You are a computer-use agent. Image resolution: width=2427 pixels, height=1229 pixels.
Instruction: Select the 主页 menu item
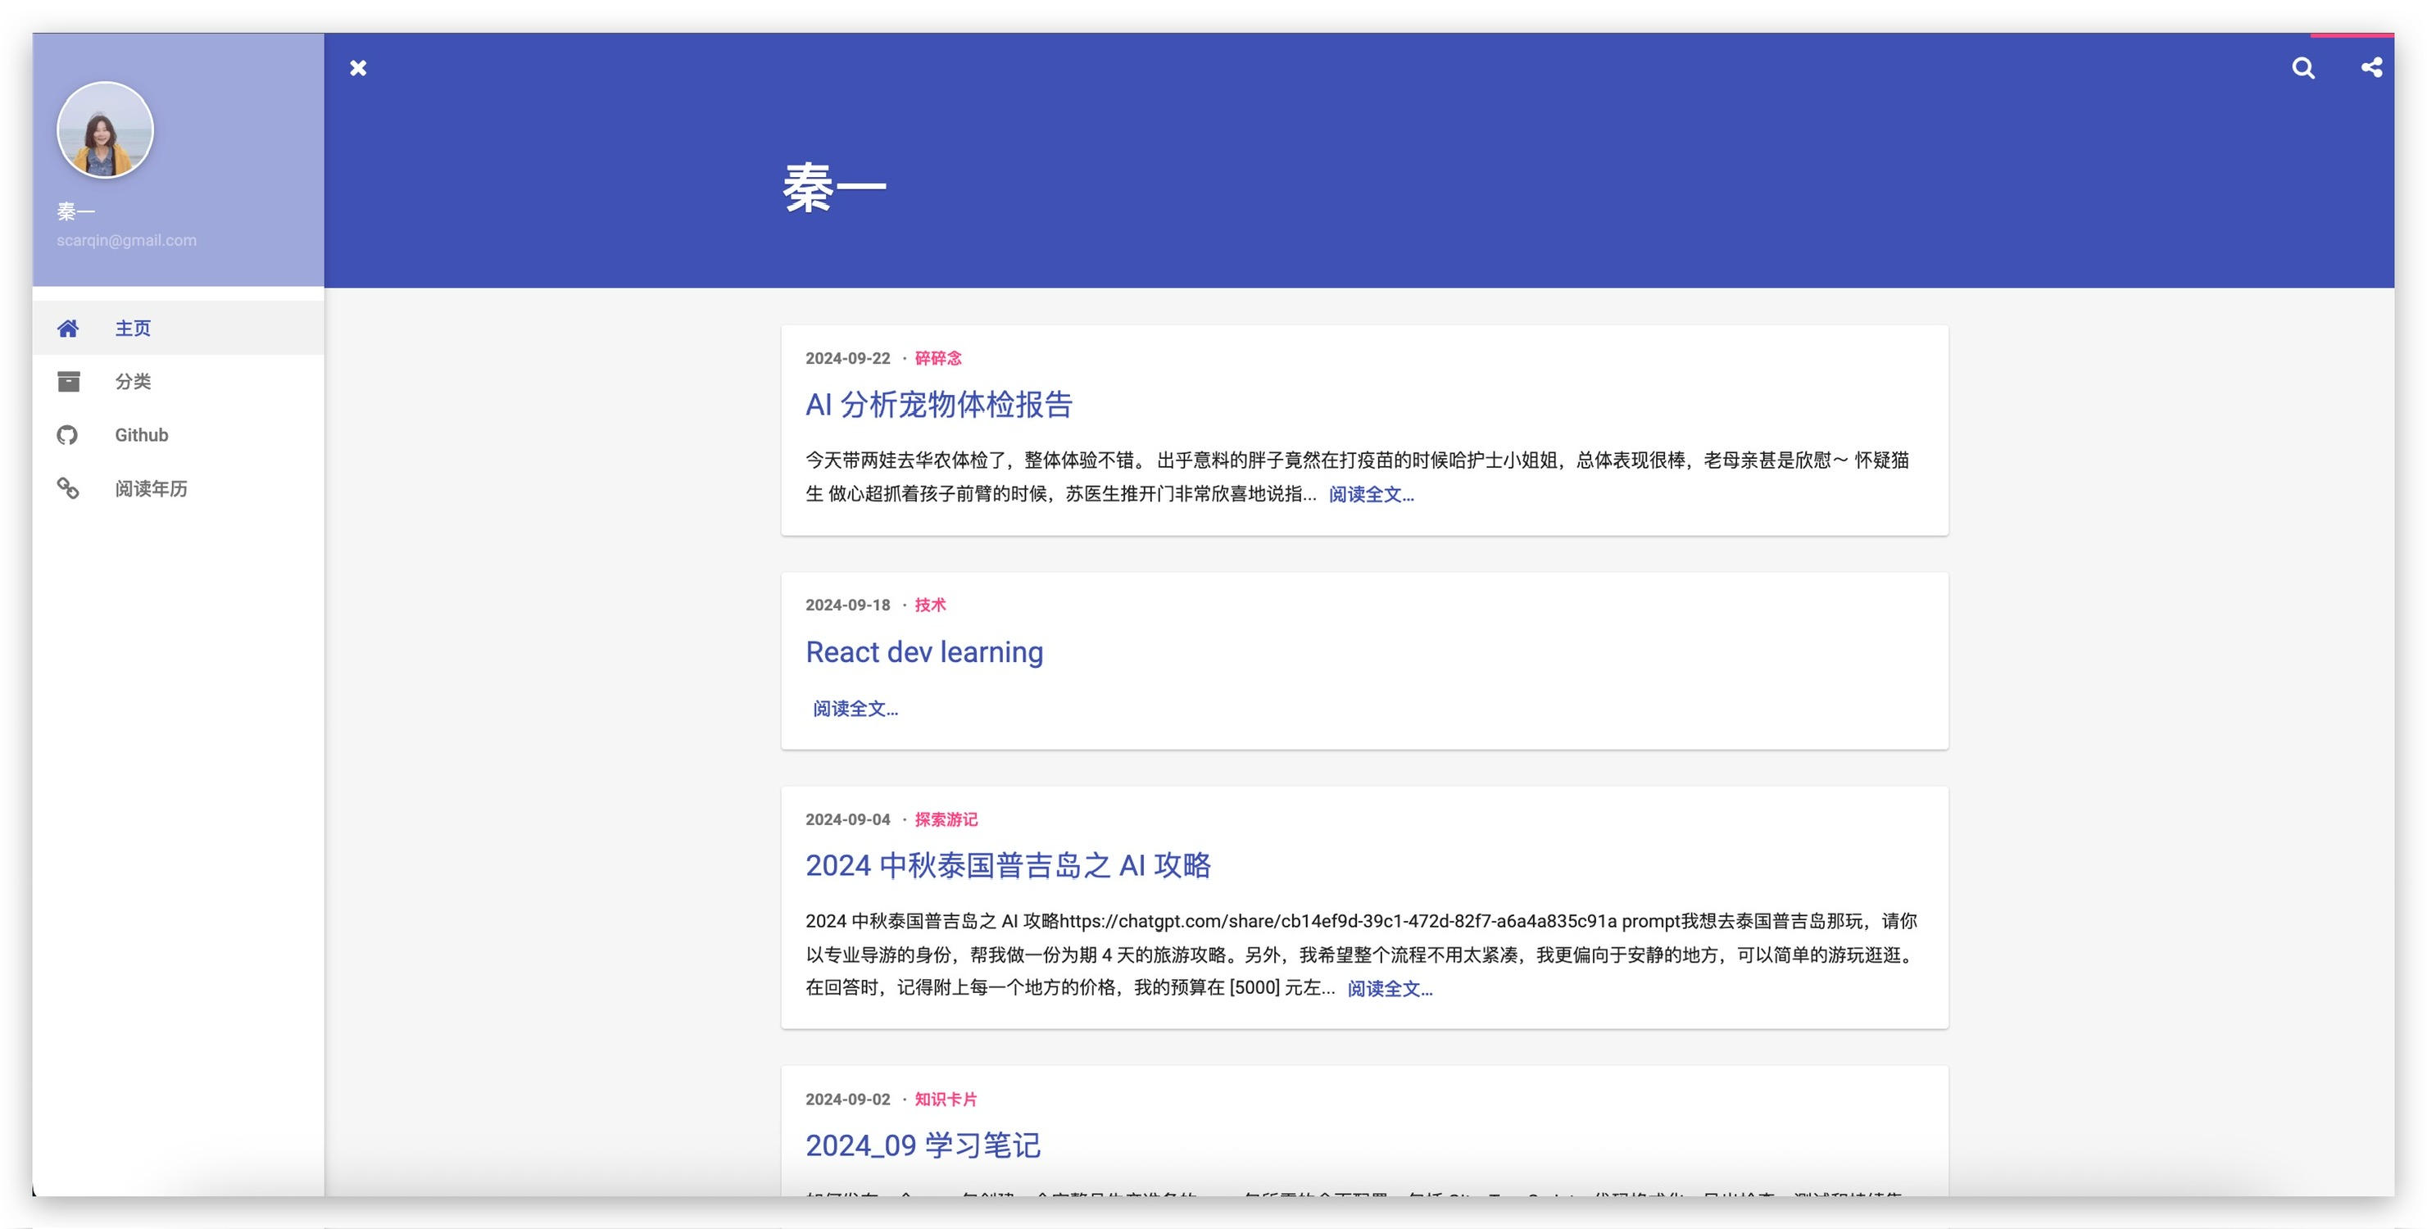tap(133, 328)
